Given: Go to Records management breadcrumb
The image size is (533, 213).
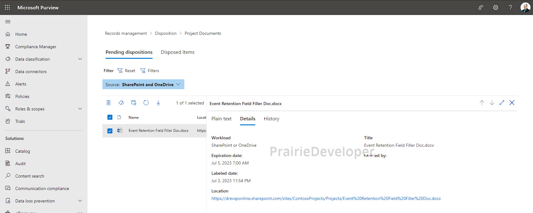Looking at the screenshot, I should tap(126, 33).
